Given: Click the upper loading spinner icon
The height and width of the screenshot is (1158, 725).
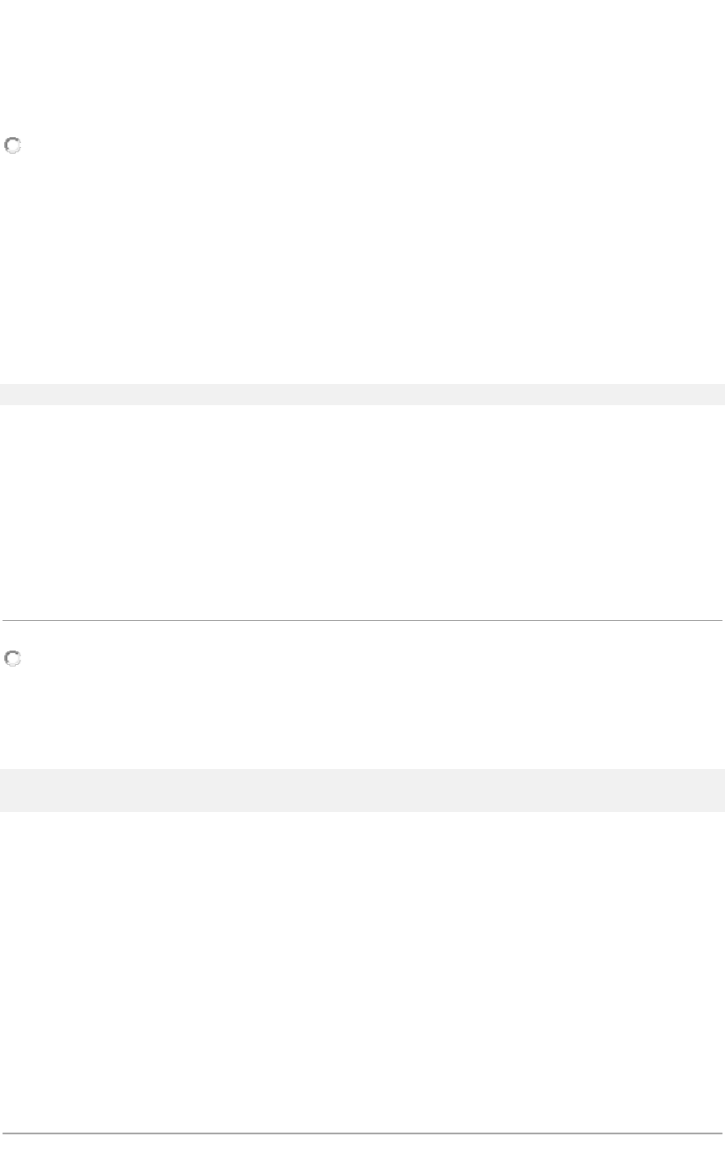Looking at the screenshot, I should coord(13,145).
